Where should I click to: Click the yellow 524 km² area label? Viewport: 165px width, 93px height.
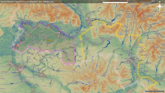click(49, 40)
